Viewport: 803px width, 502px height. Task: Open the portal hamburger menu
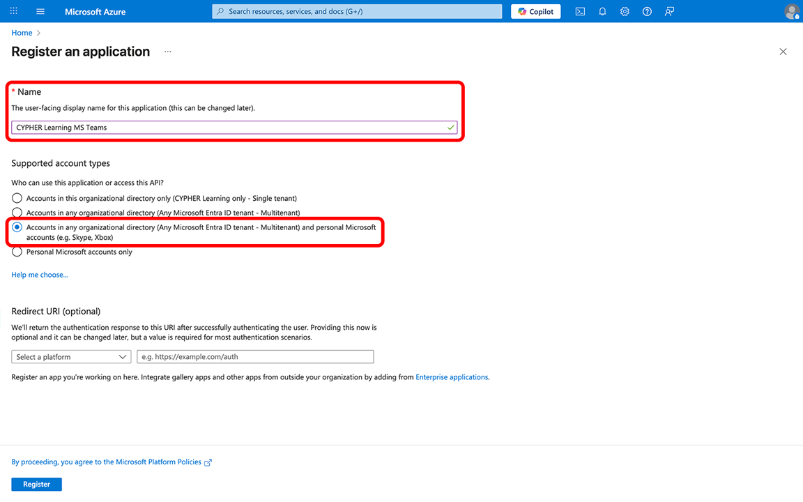coord(40,11)
